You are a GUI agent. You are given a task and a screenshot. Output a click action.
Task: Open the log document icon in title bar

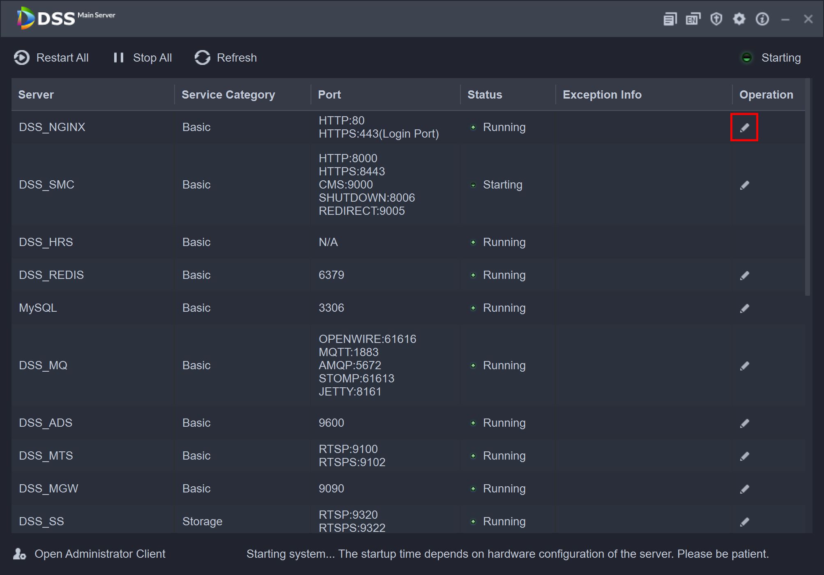[x=670, y=19]
